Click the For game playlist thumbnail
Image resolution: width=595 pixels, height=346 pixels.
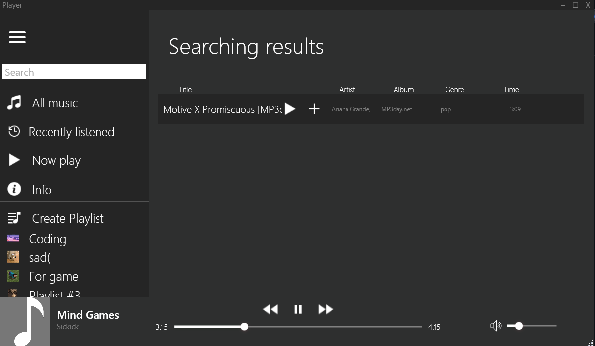tap(13, 276)
